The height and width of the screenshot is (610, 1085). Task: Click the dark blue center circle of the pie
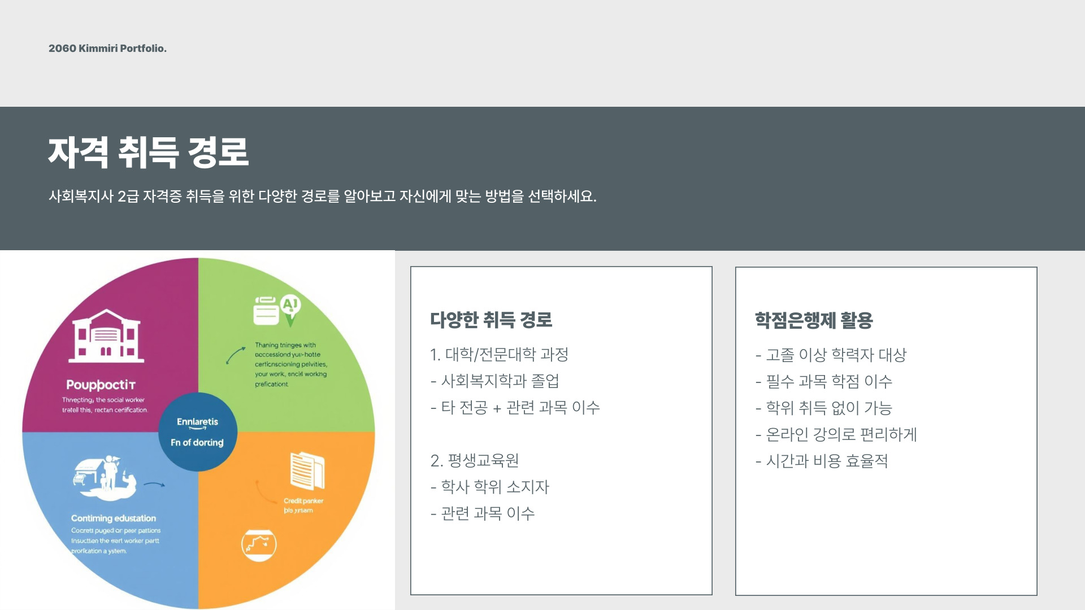click(x=197, y=432)
